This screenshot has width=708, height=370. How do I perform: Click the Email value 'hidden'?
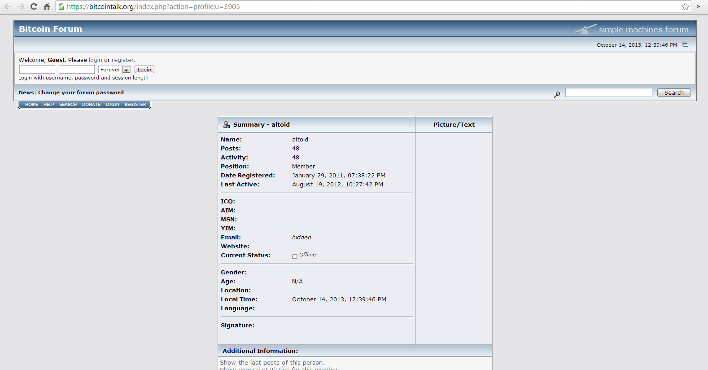[x=302, y=237]
